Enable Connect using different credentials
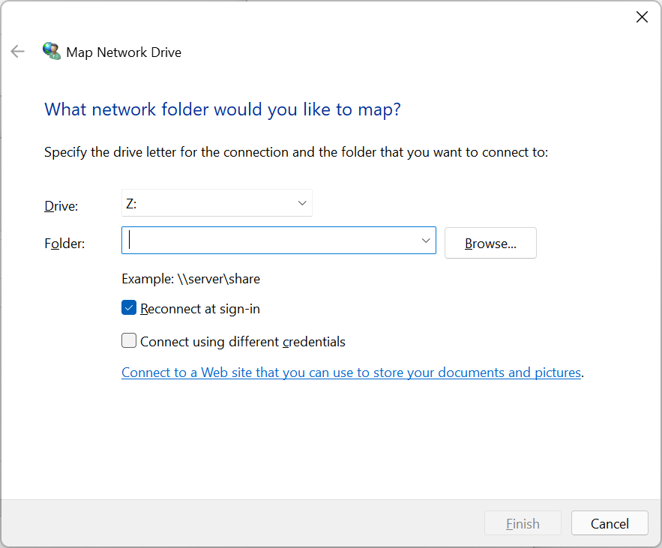Viewport: 662px width, 548px height. [x=129, y=340]
